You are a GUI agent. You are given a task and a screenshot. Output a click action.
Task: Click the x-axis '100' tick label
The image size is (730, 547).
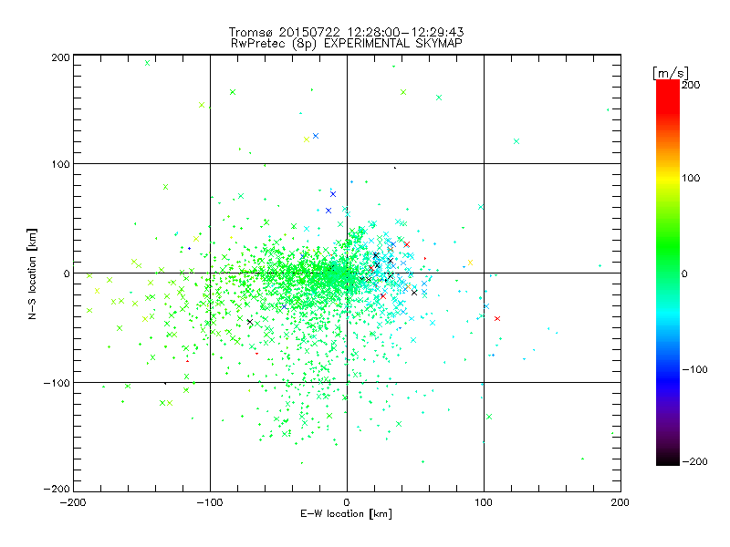[x=484, y=502]
